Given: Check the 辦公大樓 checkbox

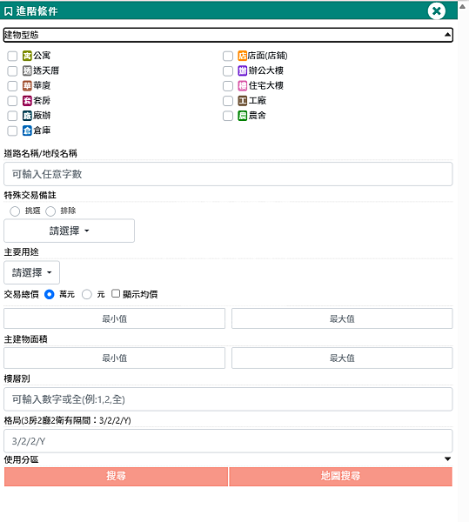Looking at the screenshot, I should tap(228, 71).
